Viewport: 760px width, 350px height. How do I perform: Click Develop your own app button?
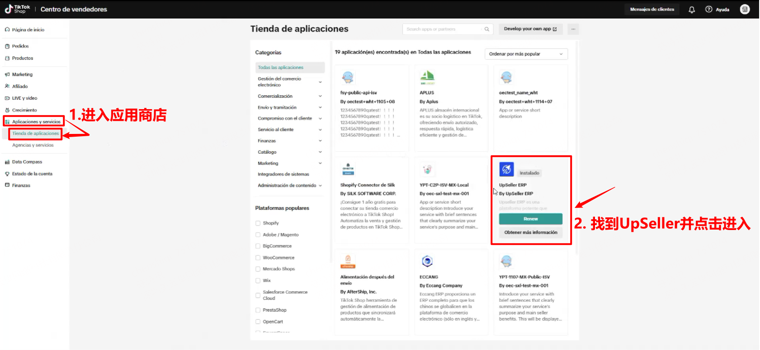pyautogui.click(x=530, y=29)
